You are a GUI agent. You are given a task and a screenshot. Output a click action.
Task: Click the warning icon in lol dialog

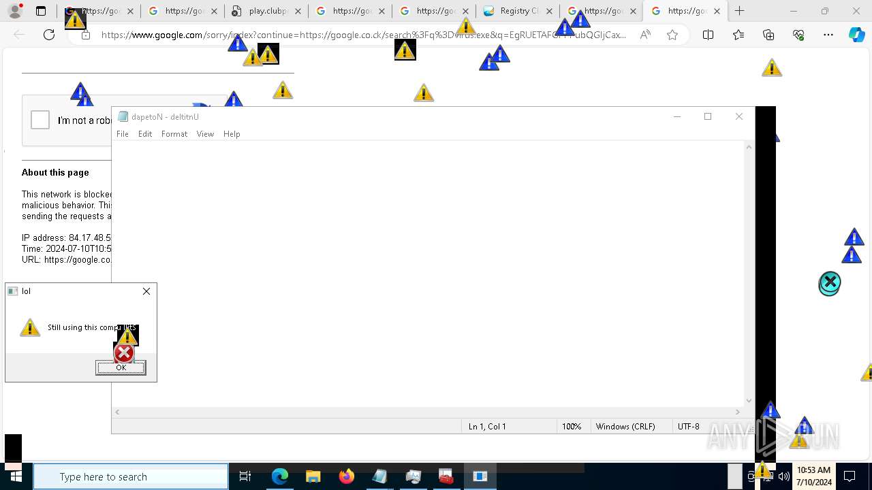[x=30, y=327]
